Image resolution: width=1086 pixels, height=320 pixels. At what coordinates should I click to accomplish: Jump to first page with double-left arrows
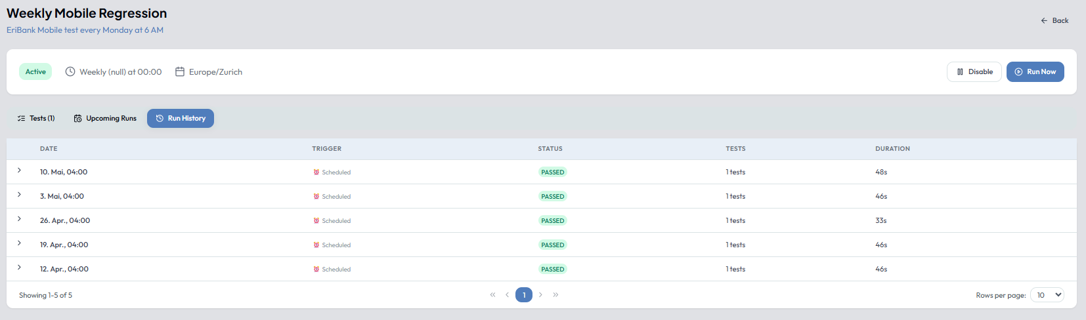pos(492,295)
